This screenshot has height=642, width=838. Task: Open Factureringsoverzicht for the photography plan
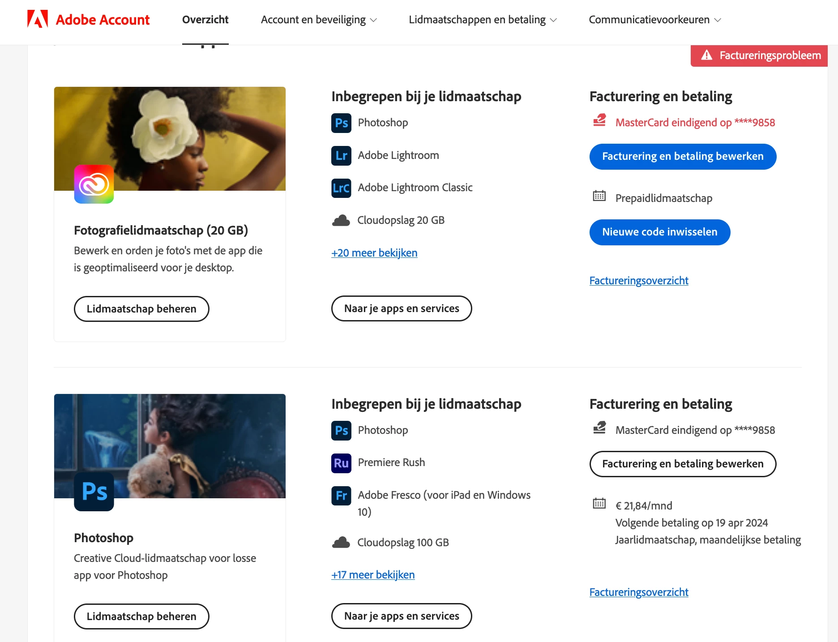[x=639, y=281]
